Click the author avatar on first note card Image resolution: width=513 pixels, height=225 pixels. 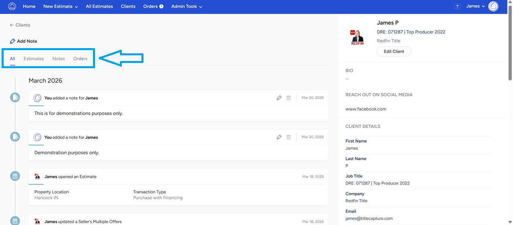pyautogui.click(x=37, y=98)
